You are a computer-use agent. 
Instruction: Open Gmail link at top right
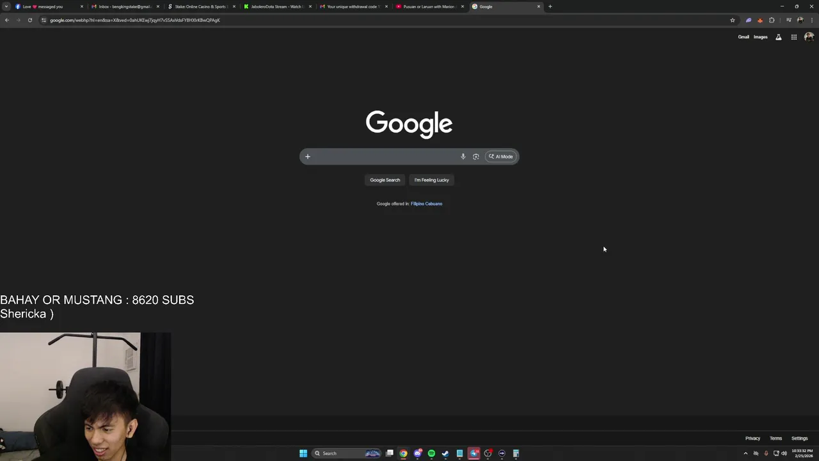(743, 37)
